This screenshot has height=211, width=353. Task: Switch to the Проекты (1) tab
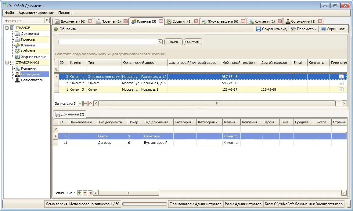click(111, 21)
